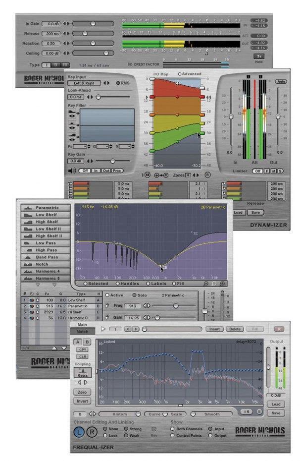Enable Advanced I/O Map mode
The width and height of the screenshot is (300, 461).
[x=180, y=74]
